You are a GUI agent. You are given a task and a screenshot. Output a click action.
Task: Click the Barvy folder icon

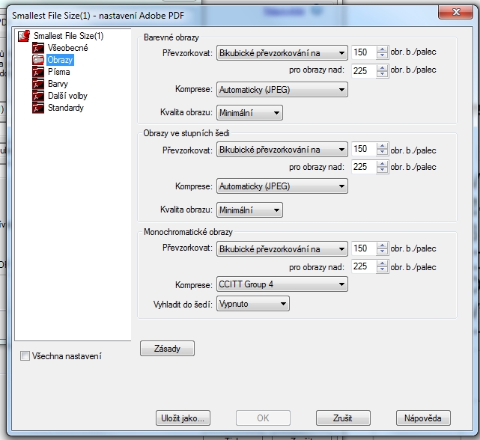click(38, 84)
